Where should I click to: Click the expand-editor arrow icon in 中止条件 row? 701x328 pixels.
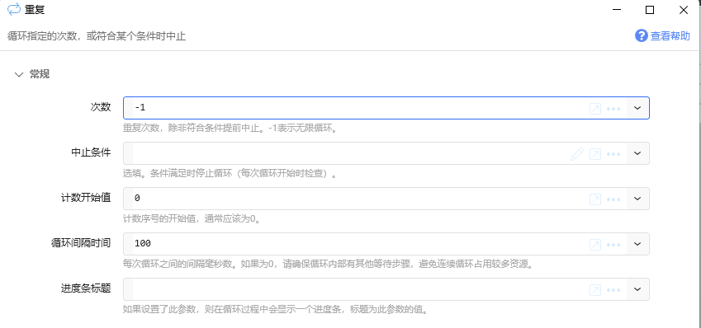point(595,154)
